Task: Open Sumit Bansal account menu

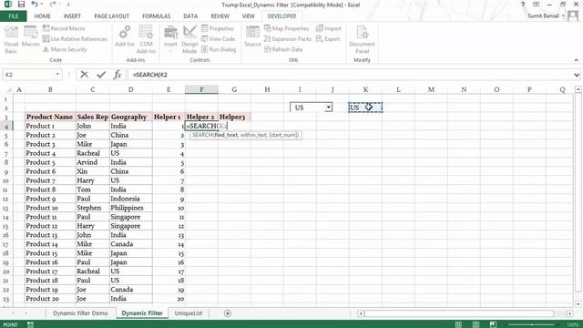Action: [x=546, y=16]
